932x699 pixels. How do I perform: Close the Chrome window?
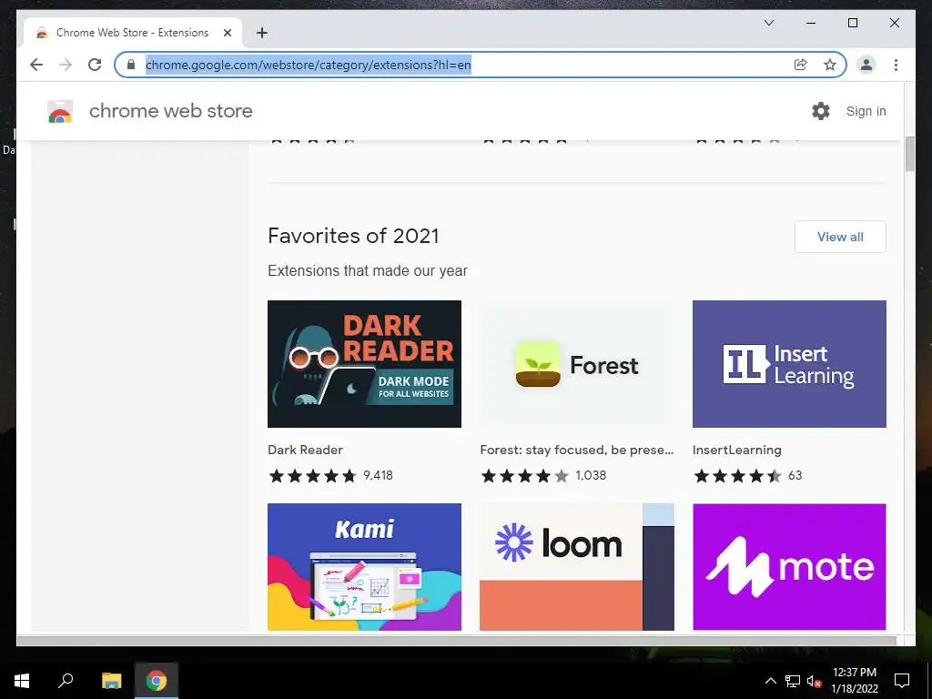[x=894, y=23]
